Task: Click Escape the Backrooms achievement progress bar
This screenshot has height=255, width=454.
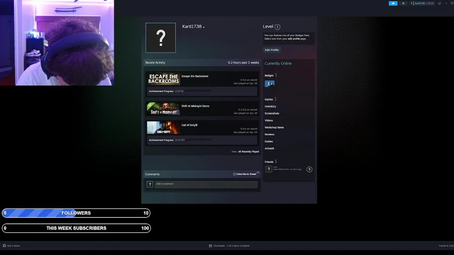Action: (x=197, y=91)
